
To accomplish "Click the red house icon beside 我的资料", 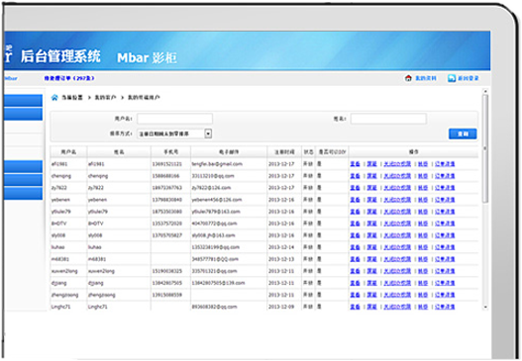I will point(408,78).
